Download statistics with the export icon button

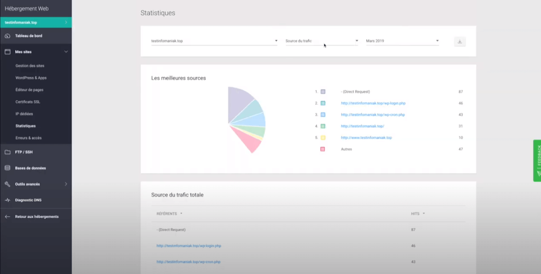point(460,42)
